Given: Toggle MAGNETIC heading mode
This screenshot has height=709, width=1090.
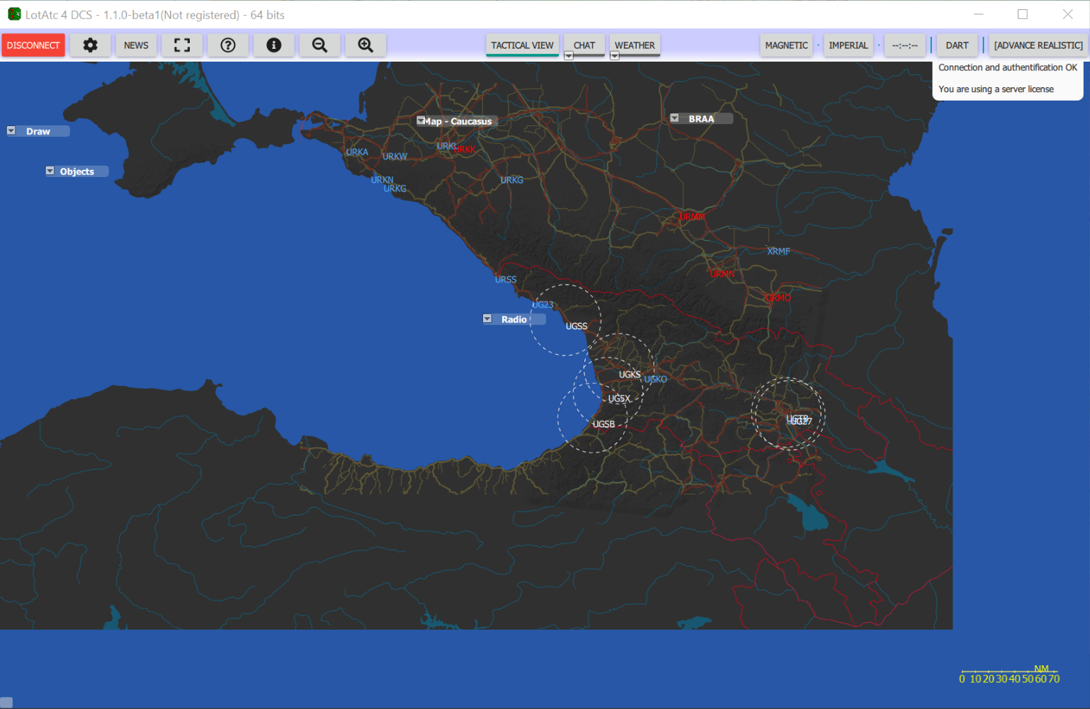Looking at the screenshot, I should click(x=786, y=45).
